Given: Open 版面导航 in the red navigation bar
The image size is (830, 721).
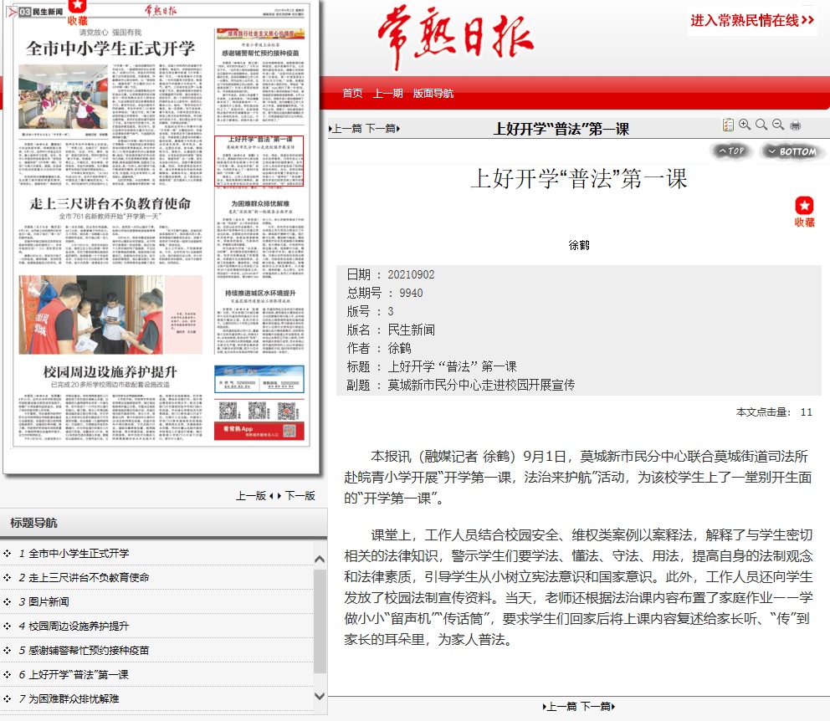Looking at the screenshot, I should (x=433, y=94).
